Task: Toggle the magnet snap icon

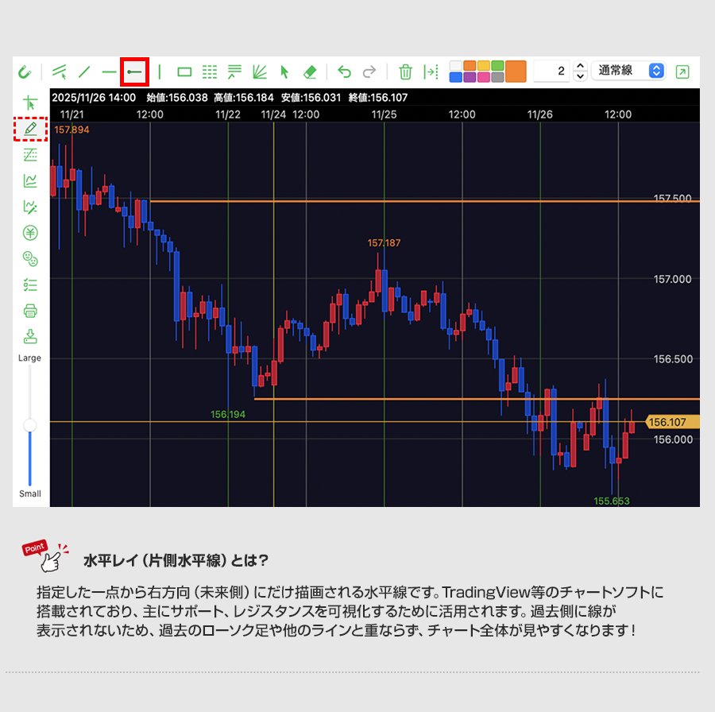Action: [25, 72]
